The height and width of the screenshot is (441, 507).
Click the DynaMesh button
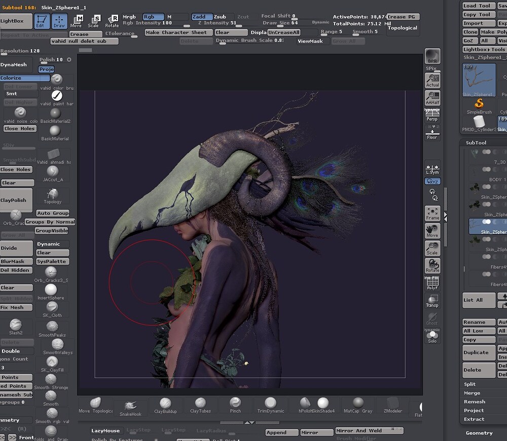point(16,65)
